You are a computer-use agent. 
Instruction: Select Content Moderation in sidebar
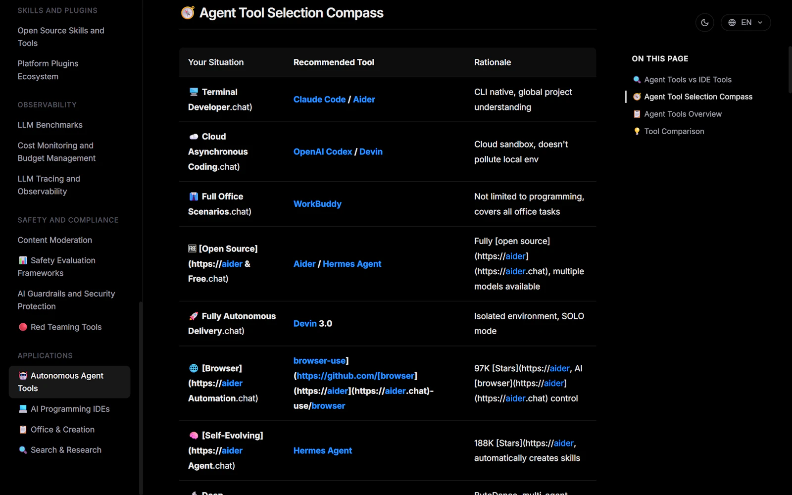coord(55,240)
